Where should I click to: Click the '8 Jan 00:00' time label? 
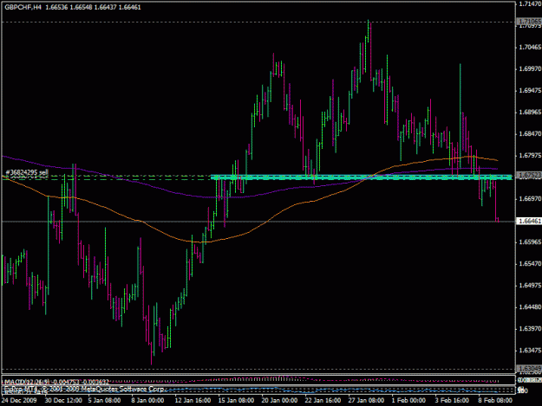pos(147,400)
